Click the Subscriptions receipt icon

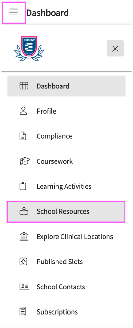(x=23, y=312)
